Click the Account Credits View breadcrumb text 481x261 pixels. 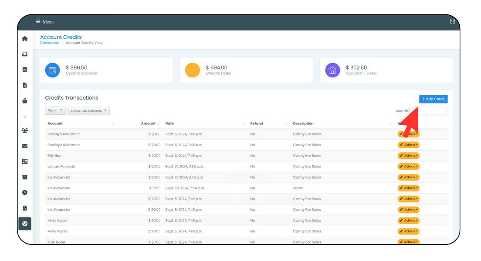(84, 43)
